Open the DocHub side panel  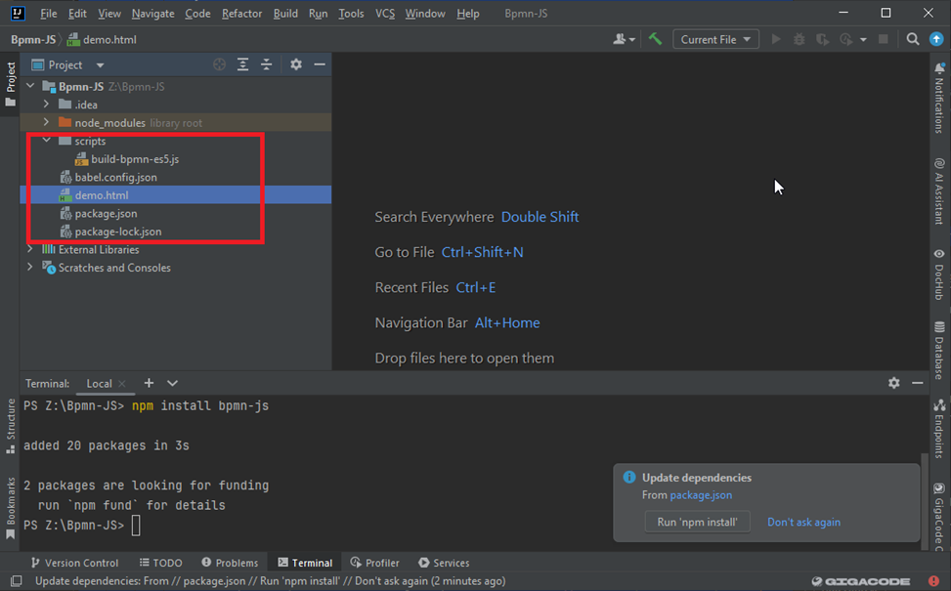pos(939,274)
